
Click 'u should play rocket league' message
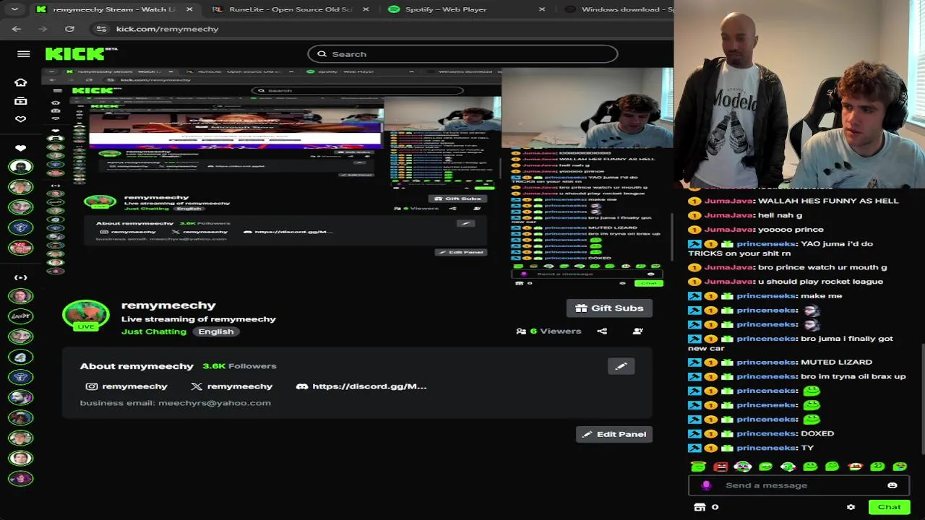coord(821,282)
